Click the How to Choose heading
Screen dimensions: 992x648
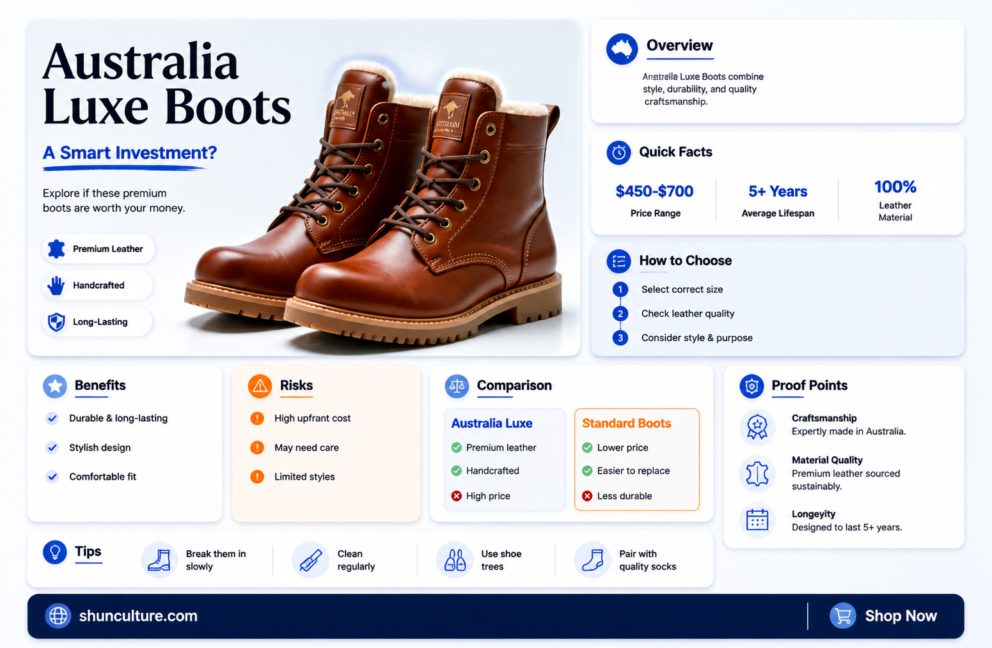coord(686,261)
